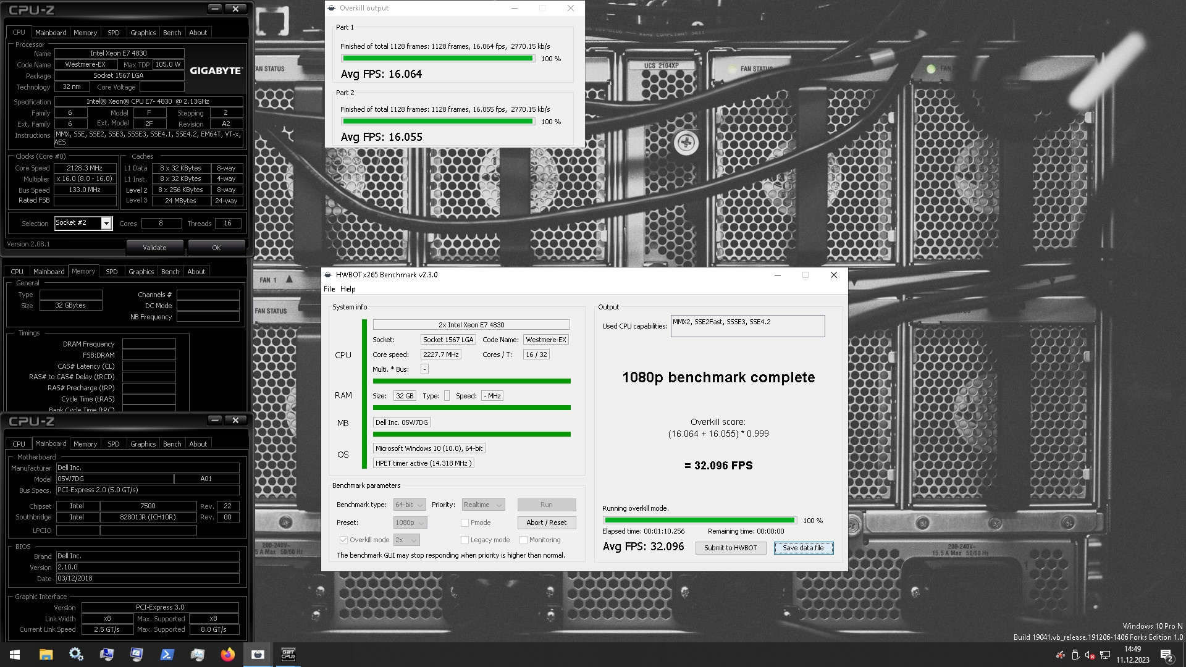
Task: Select CPU tab in middle CPU-Z Memory window
Action: click(x=17, y=272)
